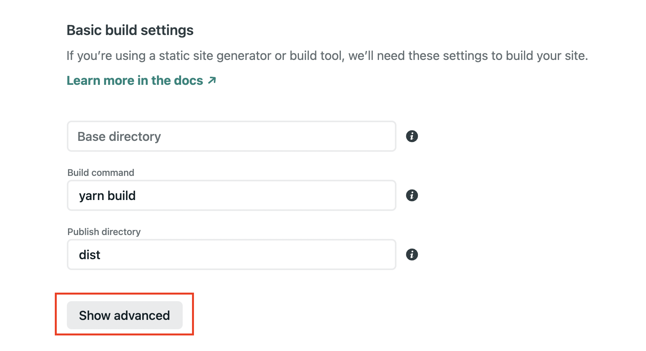Click the 'Base directory' placeholder text
Viewport: 646px width, 351px height.
coord(119,137)
